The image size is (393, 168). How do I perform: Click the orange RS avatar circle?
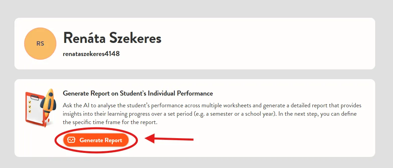click(40, 44)
